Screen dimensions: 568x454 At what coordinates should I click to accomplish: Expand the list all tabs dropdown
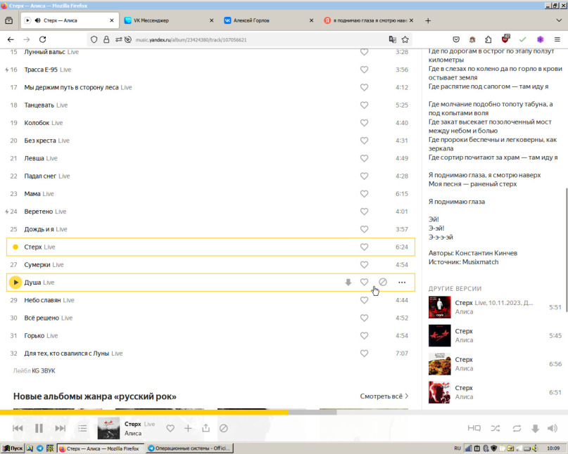click(559, 20)
